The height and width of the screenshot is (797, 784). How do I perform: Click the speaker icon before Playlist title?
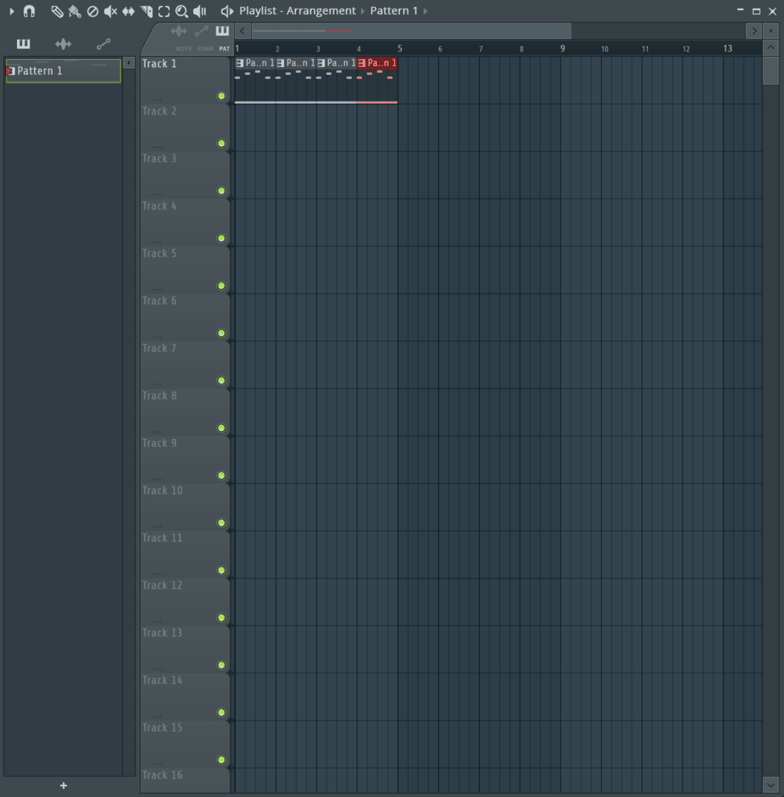click(x=227, y=11)
